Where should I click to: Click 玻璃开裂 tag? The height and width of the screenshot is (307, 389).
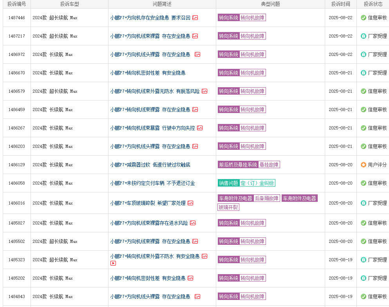(x=228, y=207)
